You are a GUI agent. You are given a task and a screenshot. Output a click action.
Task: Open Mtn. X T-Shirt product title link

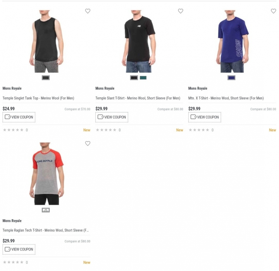click(x=226, y=98)
